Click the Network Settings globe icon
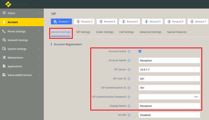 point(4,40)
